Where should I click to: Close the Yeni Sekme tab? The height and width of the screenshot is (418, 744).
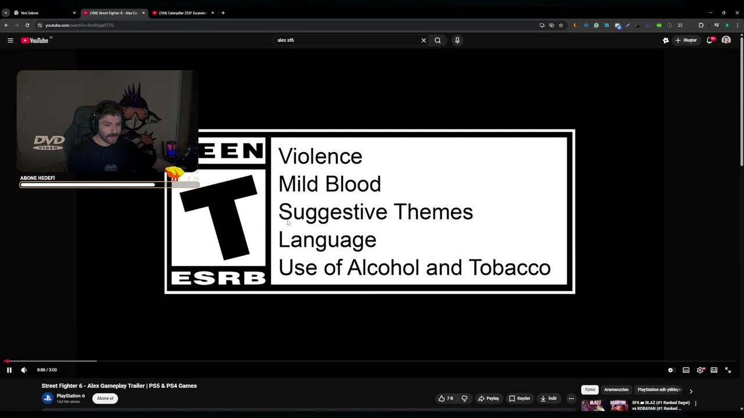[x=74, y=13]
